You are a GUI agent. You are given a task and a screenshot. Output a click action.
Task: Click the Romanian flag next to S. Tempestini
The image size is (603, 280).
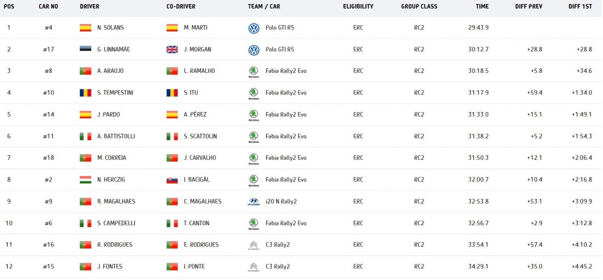pyautogui.click(x=85, y=92)
